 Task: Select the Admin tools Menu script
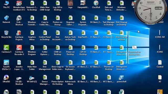[70, 77]
